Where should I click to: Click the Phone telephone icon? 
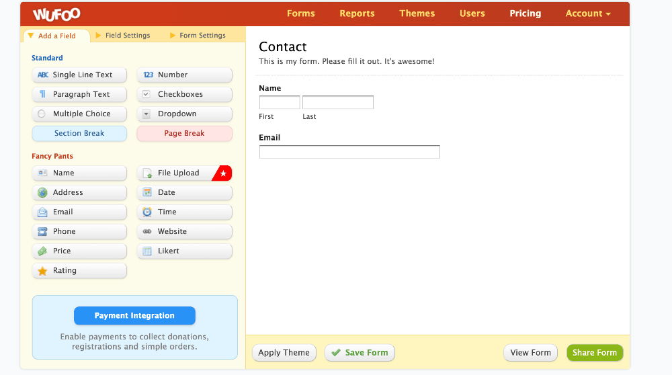(42, 231)
